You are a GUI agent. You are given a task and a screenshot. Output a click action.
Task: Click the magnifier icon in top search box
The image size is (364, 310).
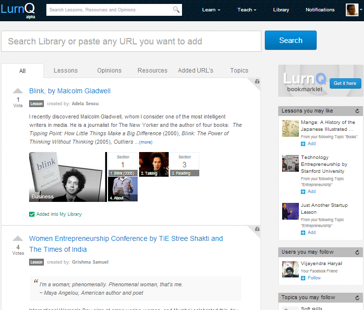[176, 9]
